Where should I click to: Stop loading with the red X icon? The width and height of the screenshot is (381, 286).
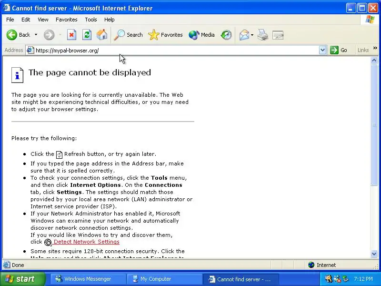(72, 35)
